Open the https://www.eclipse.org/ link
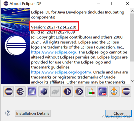 [x=54, y=52]
